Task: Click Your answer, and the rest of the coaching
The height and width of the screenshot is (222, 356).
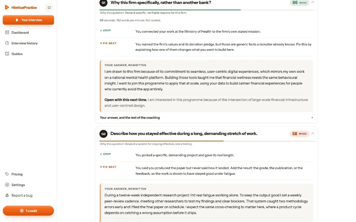Action: pos(130,118)
